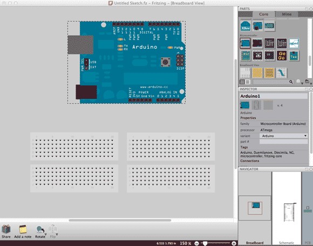Click the parts search field
The image size is (313, 246).
click(271, 82)
